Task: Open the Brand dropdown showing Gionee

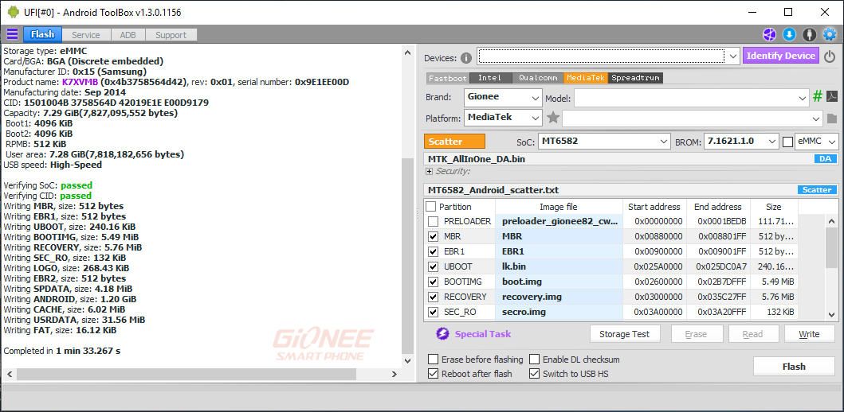Action: pyautogui.click(x=503, y=98)
